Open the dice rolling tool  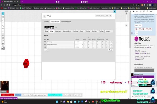tap(3, 41)
